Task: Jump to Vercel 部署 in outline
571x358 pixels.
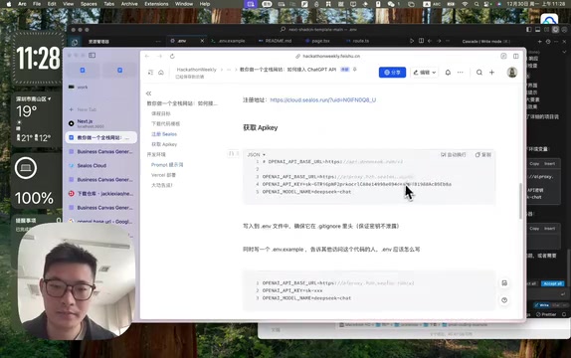Action: tap(163, 175)
